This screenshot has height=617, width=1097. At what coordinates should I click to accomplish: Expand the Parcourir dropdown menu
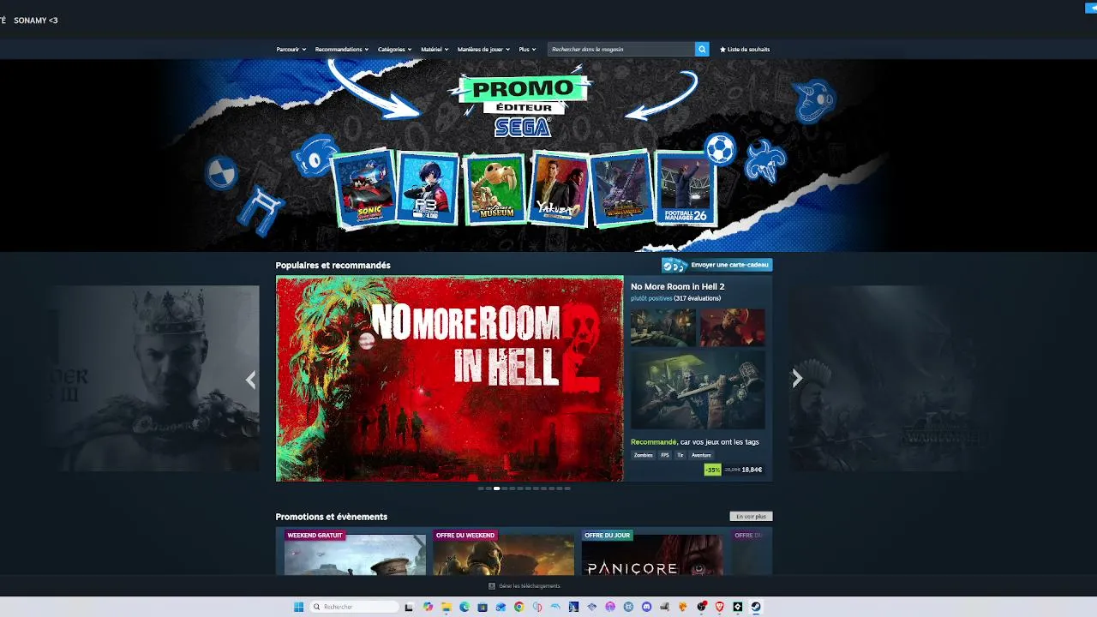coord(291,49)
